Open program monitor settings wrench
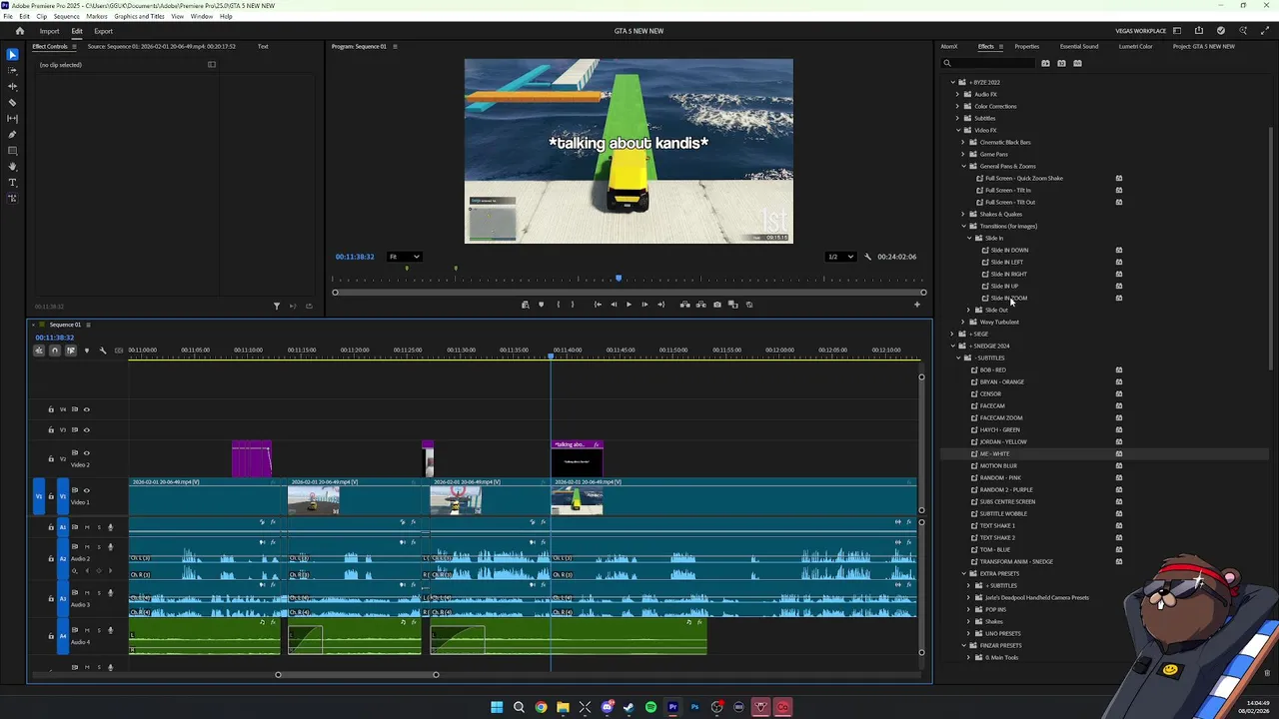Viewport: 1279px width, 719px height. 867,257
